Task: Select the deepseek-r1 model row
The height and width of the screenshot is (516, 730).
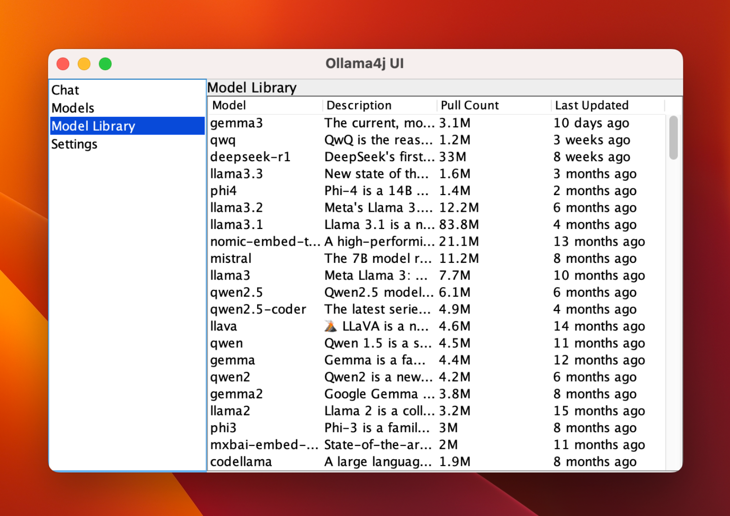Action: [x=250, y=157]
